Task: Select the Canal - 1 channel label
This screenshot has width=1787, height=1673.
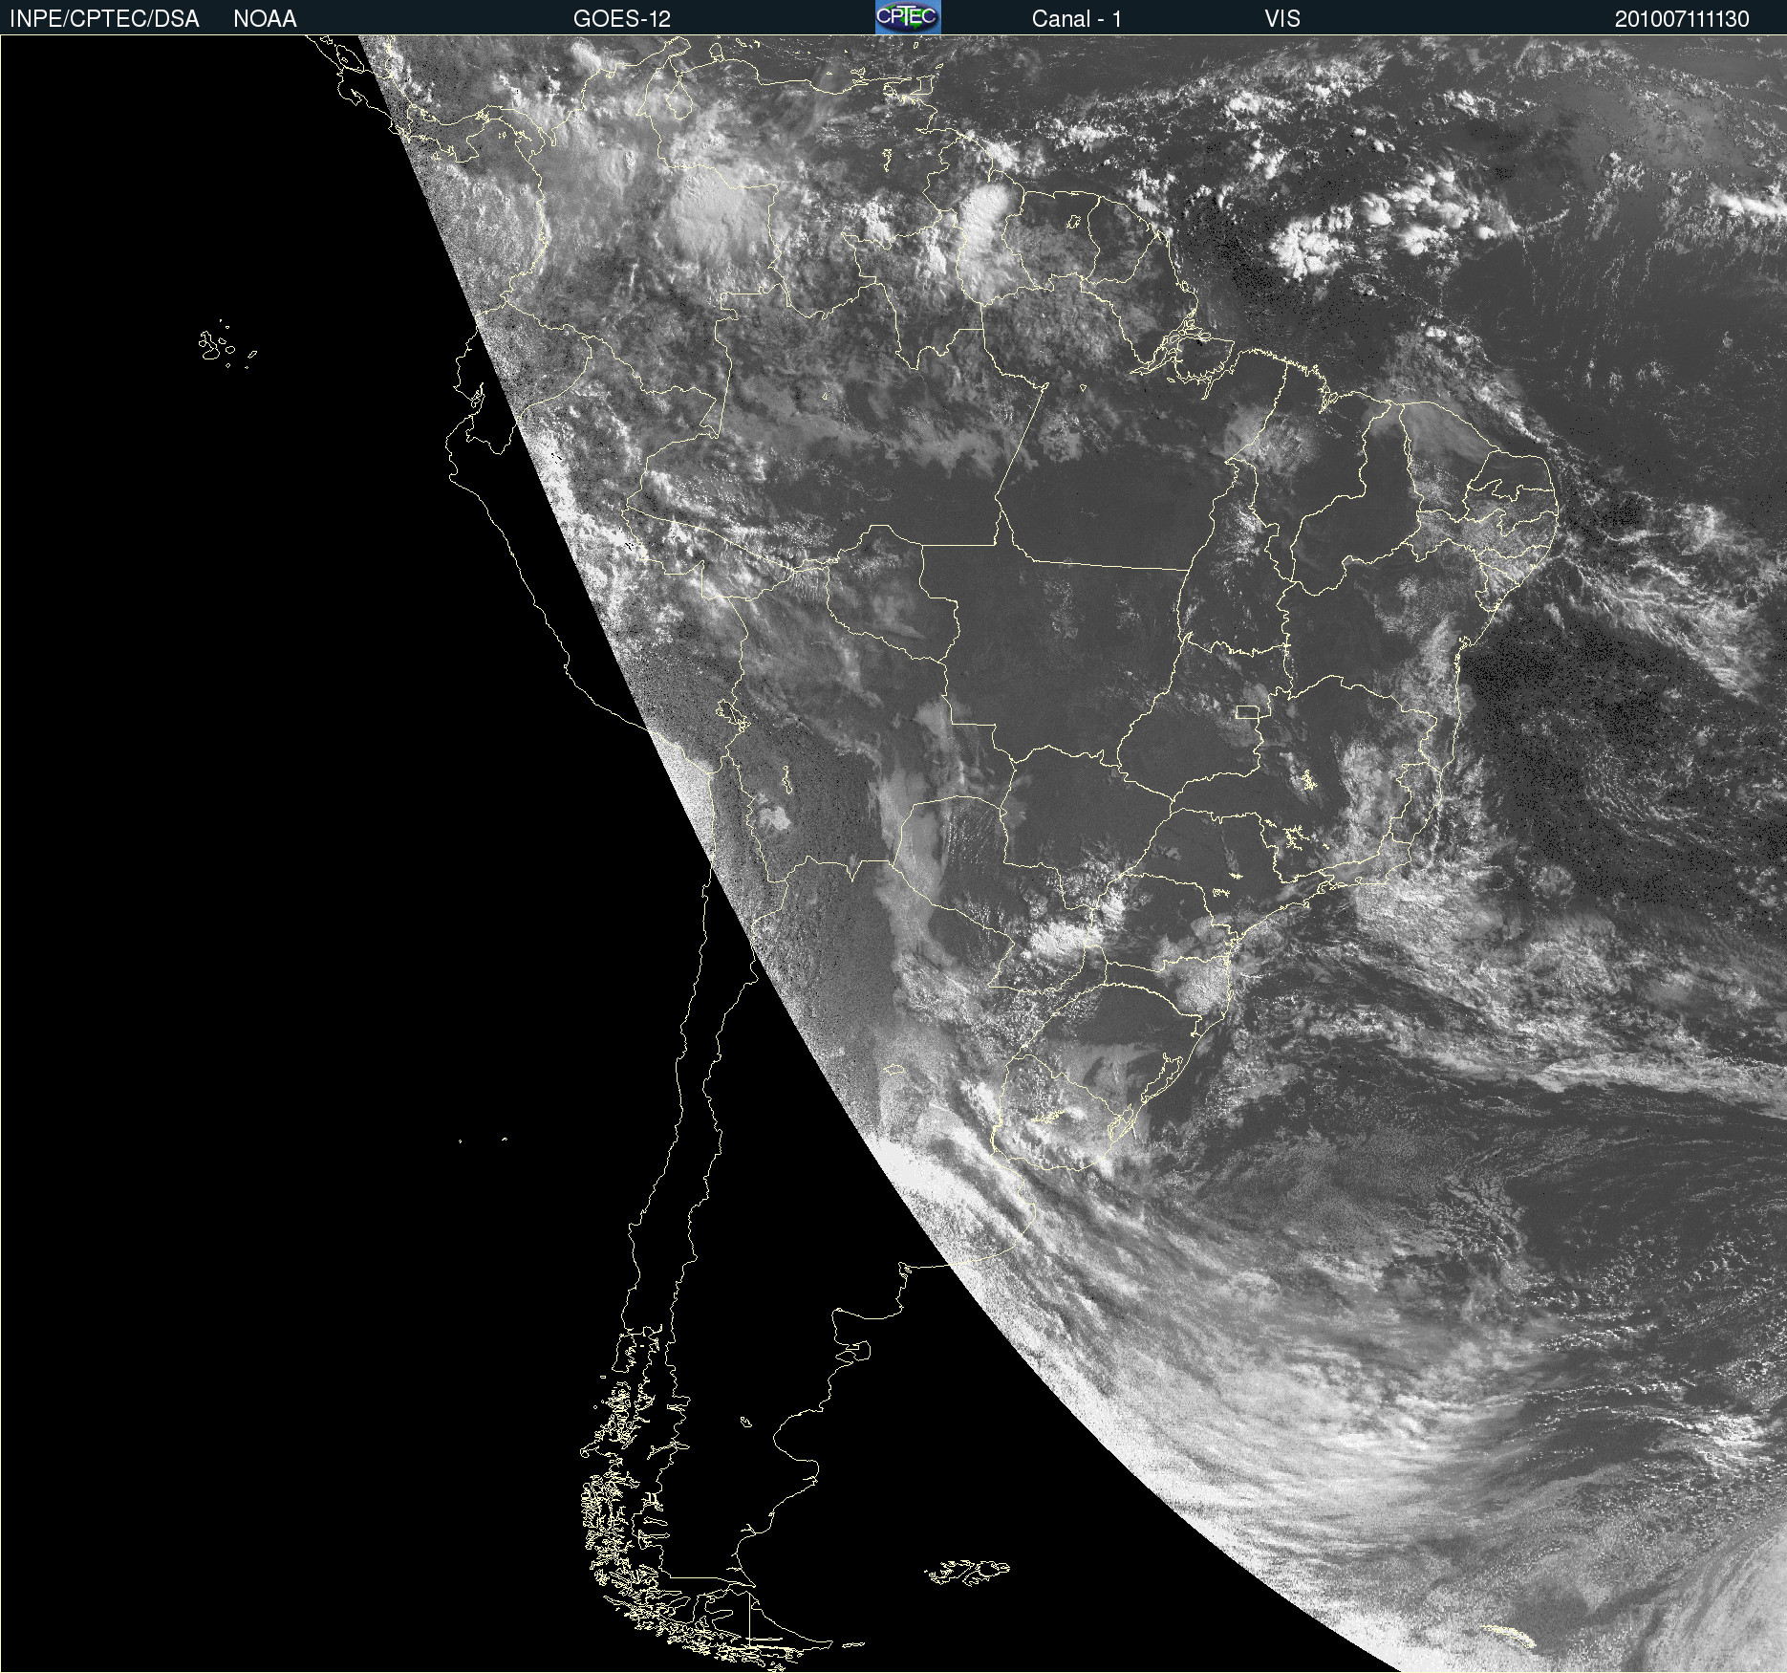Action: (1077, 19)
